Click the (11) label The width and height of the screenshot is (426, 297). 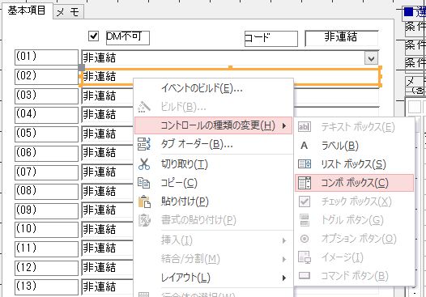coord(46,248)
